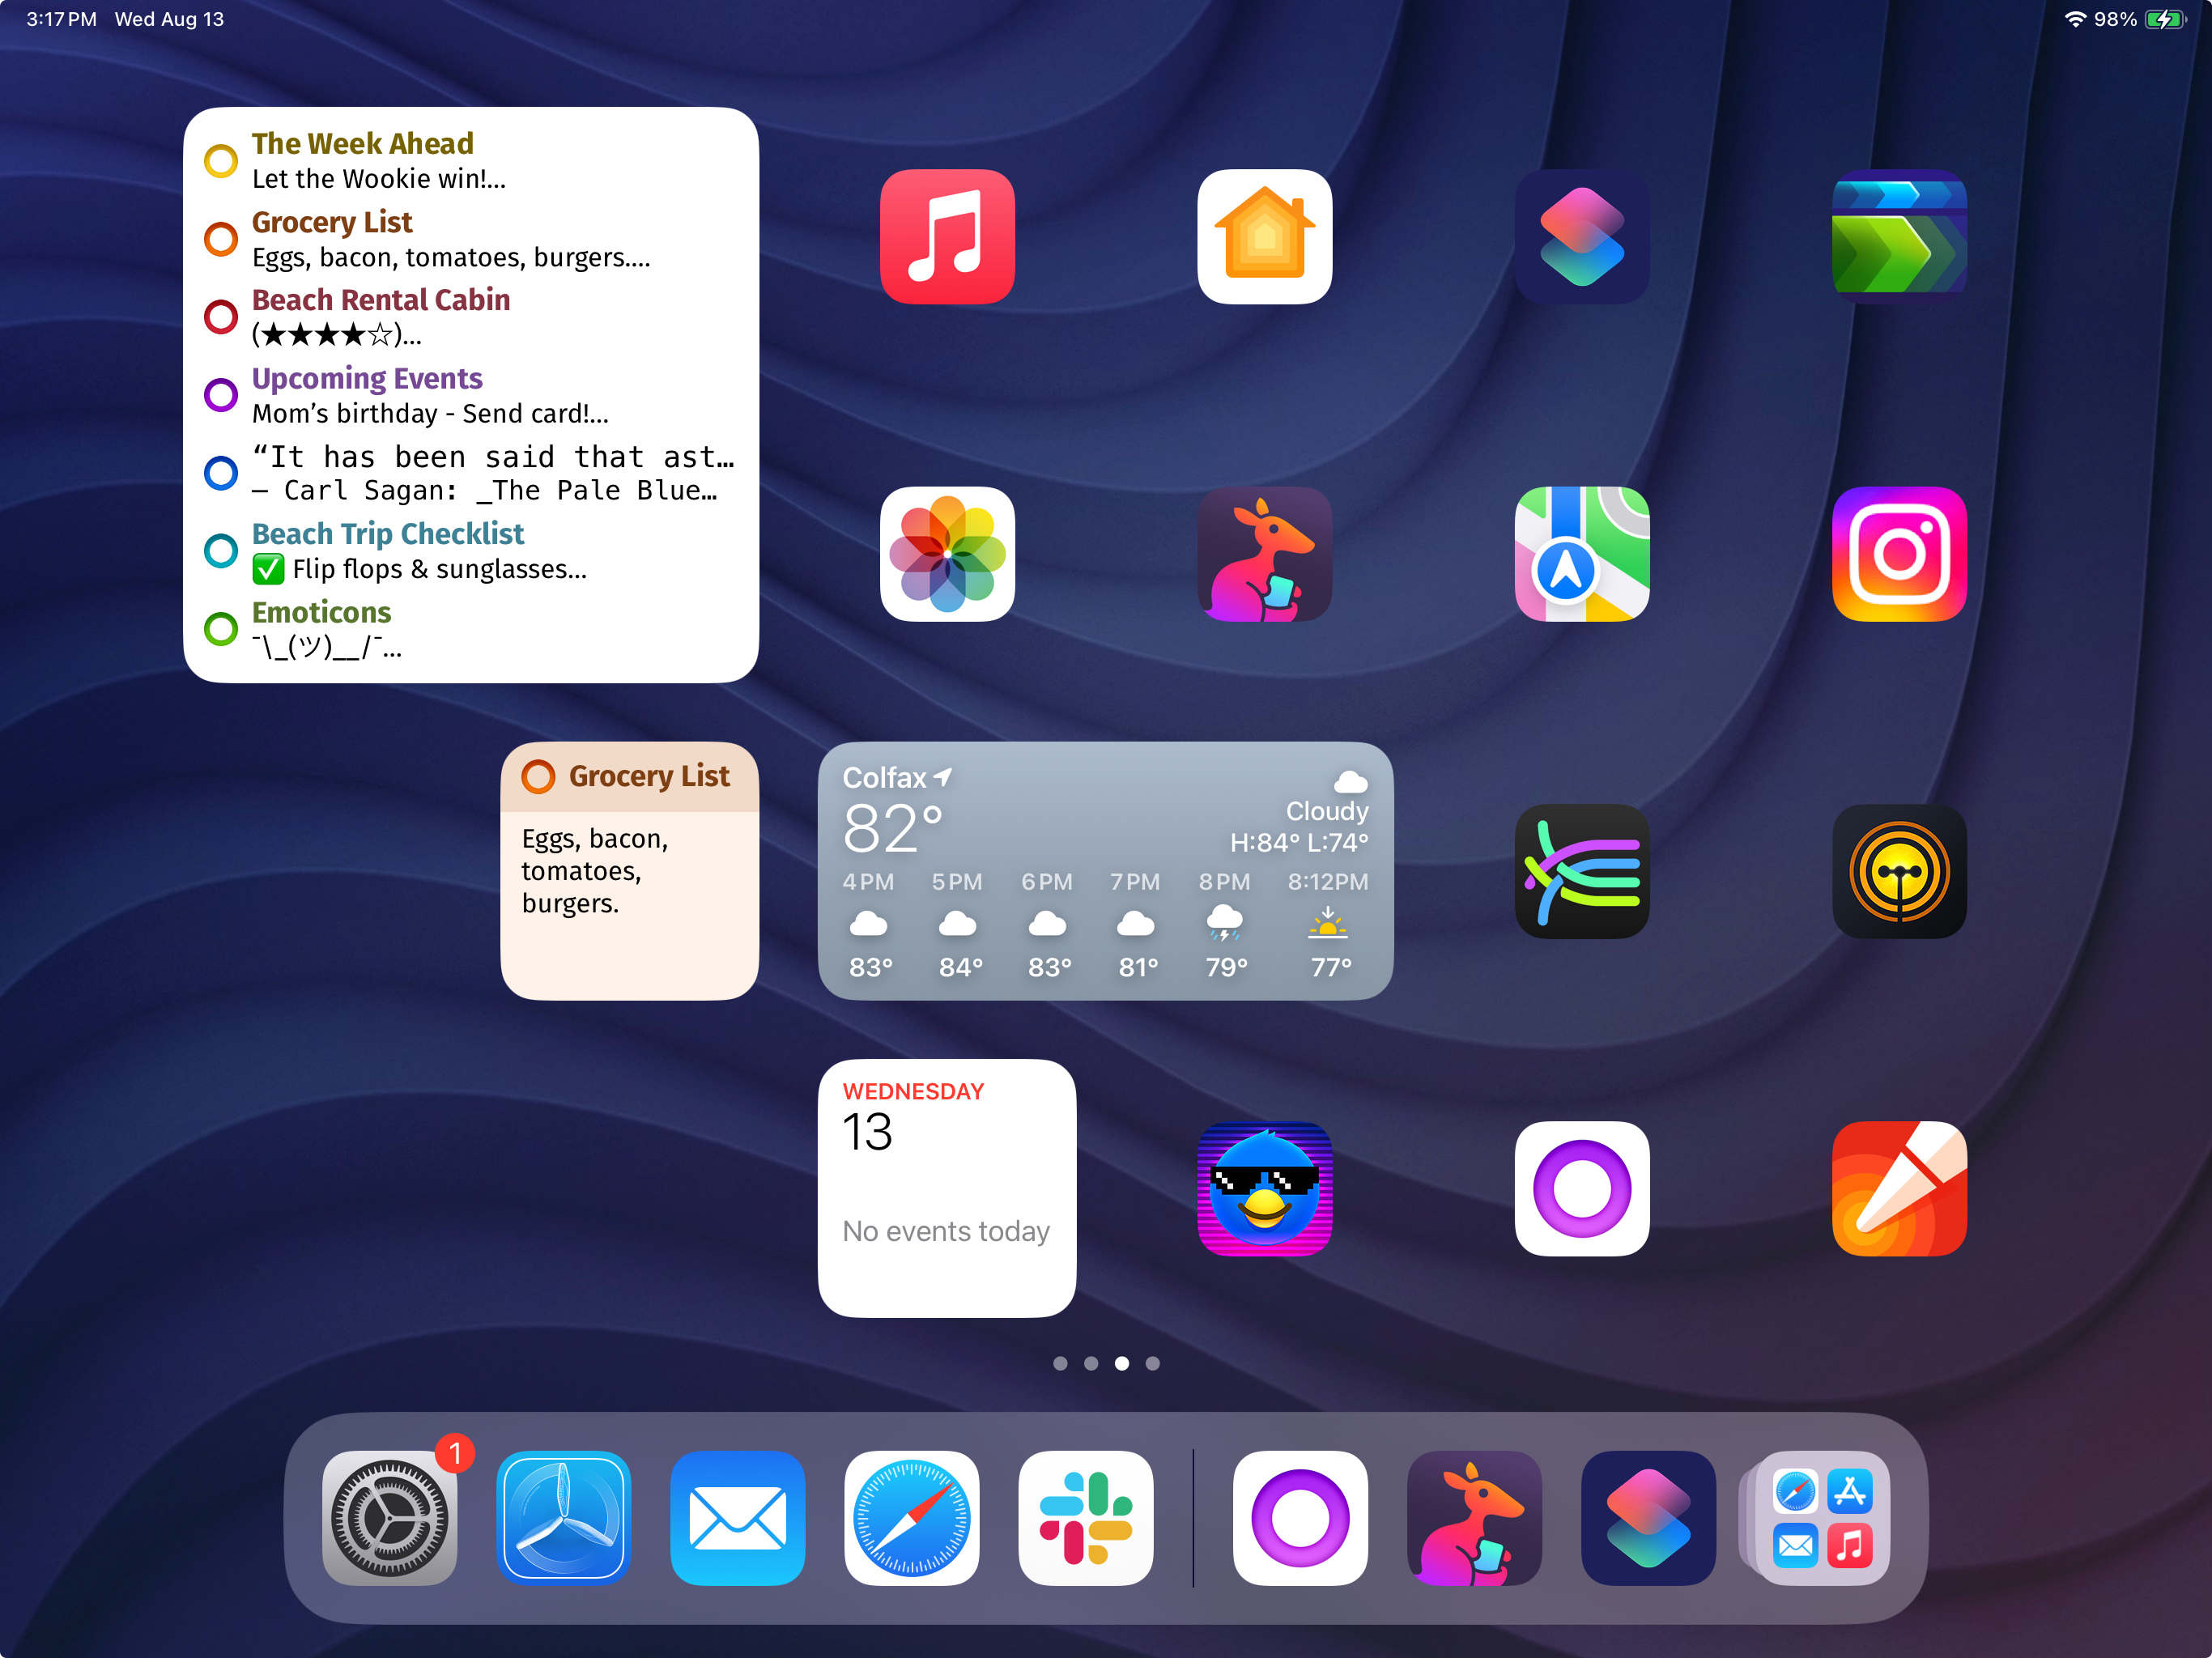Viewport: 2212px width, 1658px height.
Task: Open Grocery List title in small widget
Action: (649, 776)
